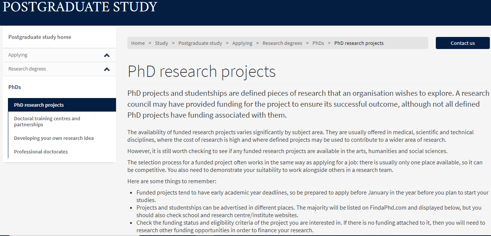Viewport: 491px width, 236px height.
Task: Click bullet starting 'Funded projects tend to have'
Action: [x=313, y=196]
